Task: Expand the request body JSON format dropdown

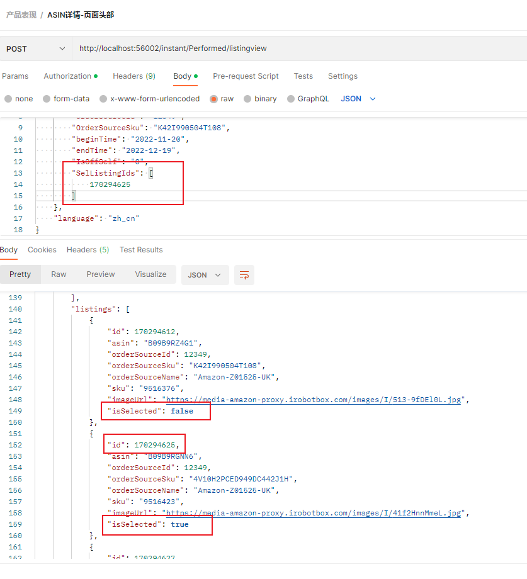Action: point(358,99)
